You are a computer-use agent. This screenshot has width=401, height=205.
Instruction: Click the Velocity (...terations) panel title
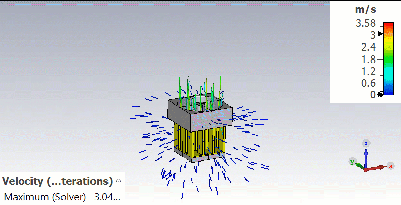tap(57, 181)
